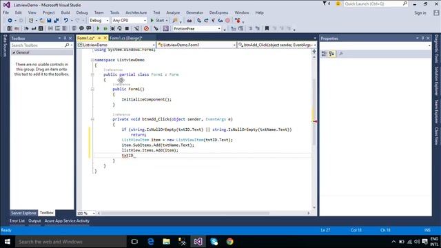This screenshot has width=441, height=248.
Task: Click the Save All toolbar icon
Action: [57, 20]
